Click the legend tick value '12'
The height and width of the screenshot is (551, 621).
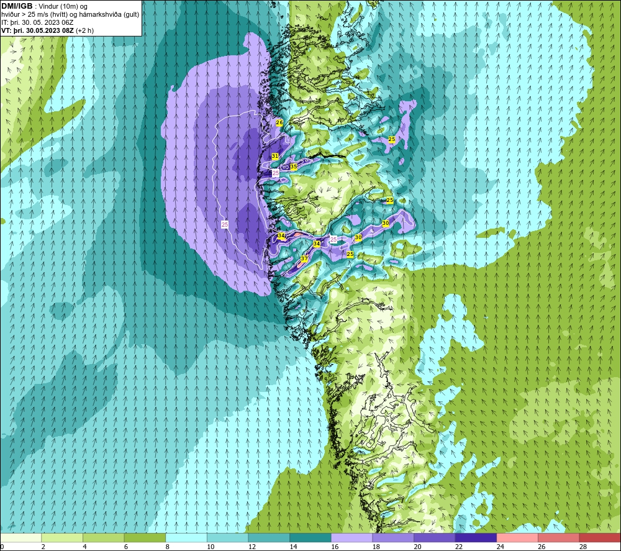[252, 547]
